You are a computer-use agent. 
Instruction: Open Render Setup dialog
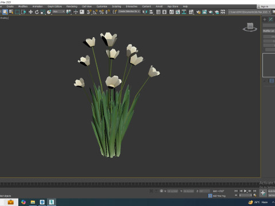tap(198, 12)
